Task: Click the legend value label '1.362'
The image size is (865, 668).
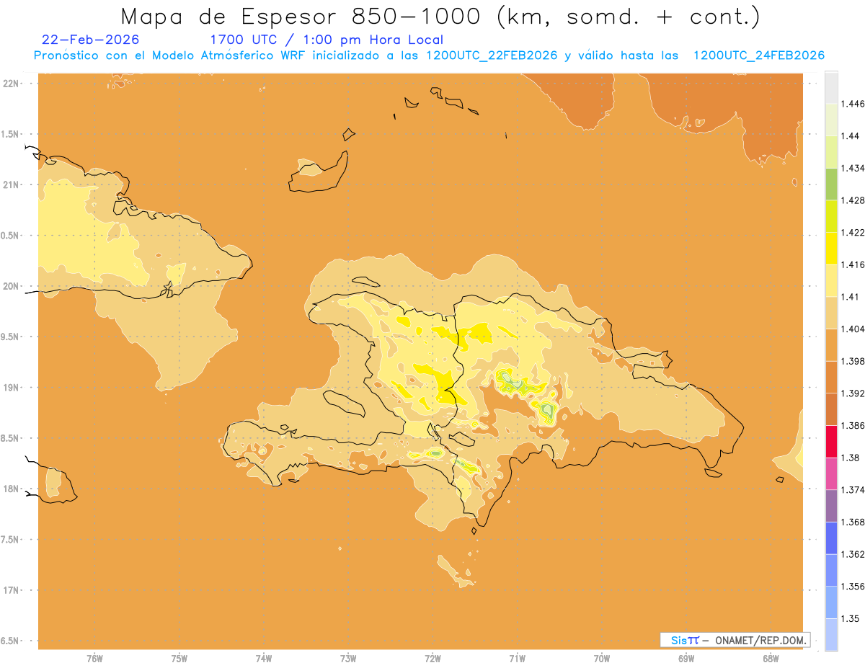Action: (x=853, y=554)
